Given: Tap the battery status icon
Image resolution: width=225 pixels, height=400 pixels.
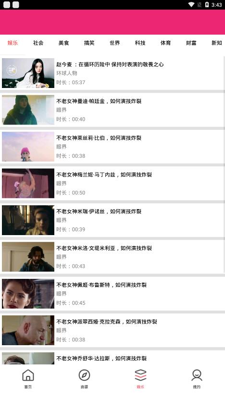Looking at the screenshot, I should [207, 5].
